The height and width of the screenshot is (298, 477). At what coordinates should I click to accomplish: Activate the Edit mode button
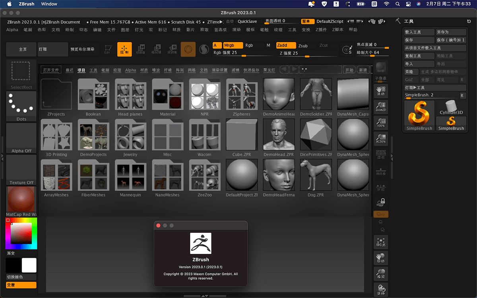pyautogui.click(x=107, y=49)
